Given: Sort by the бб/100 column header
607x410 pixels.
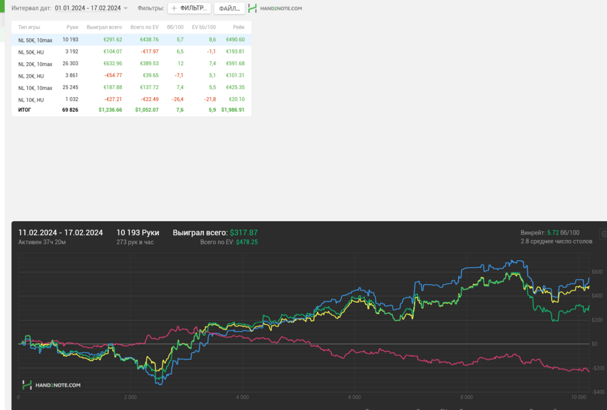Looking at the screenshot, I should tap(175, 27).
